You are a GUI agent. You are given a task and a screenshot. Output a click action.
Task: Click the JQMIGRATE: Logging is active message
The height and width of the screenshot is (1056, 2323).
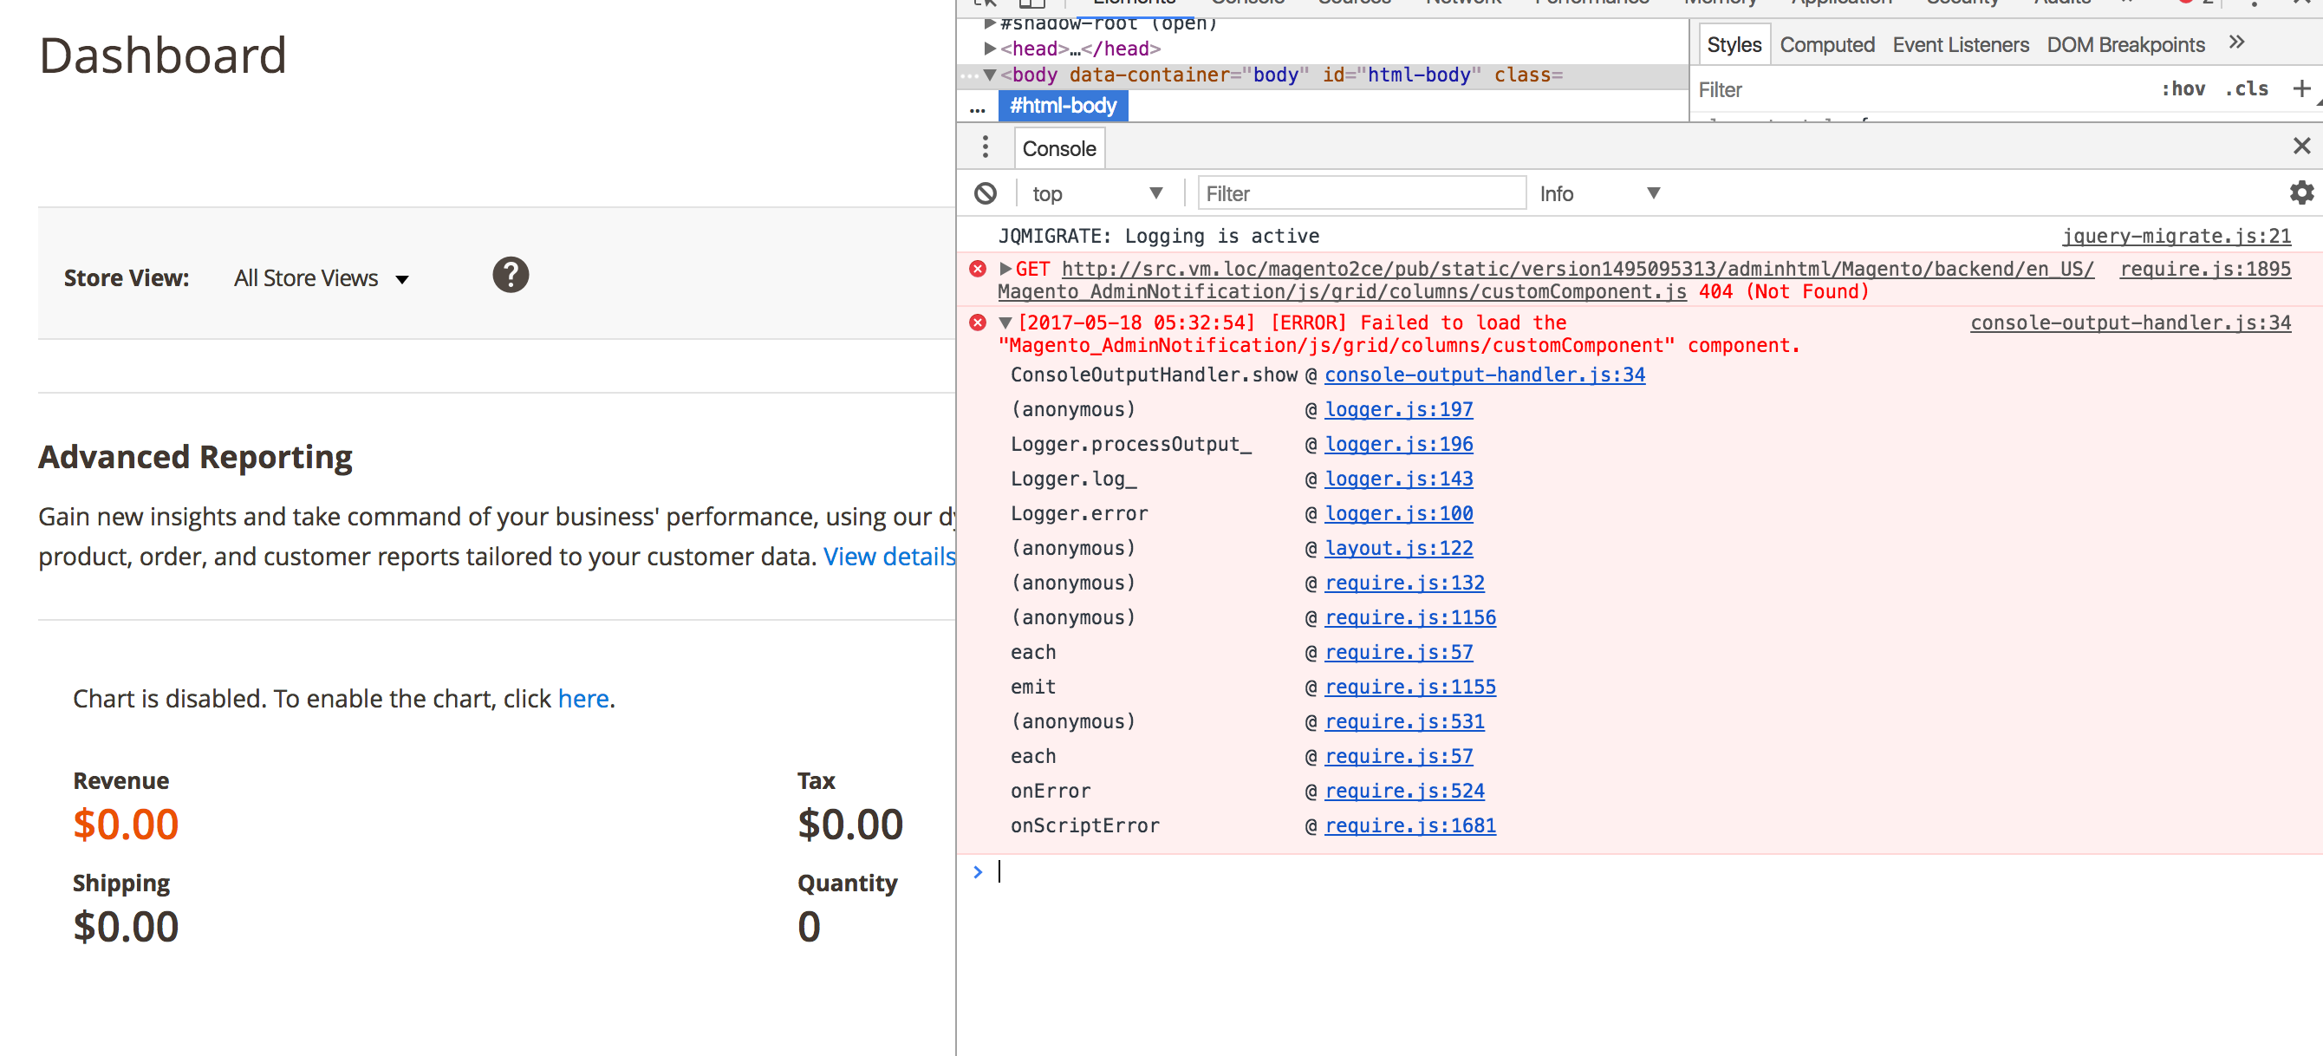point(1158,237)
